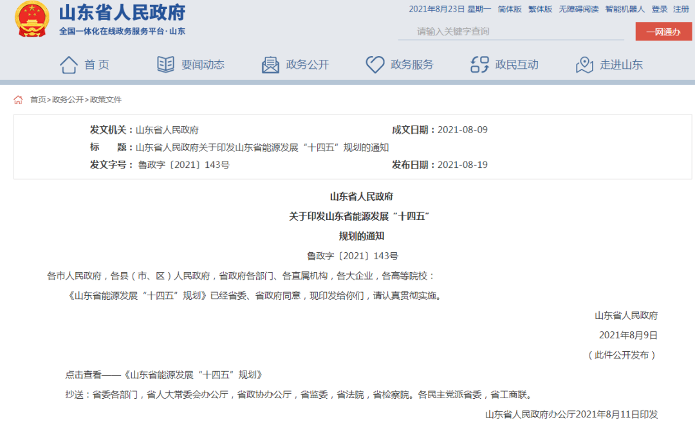
Task: Switch to the 繁体版 version
Action: click(x=539, y=10)
